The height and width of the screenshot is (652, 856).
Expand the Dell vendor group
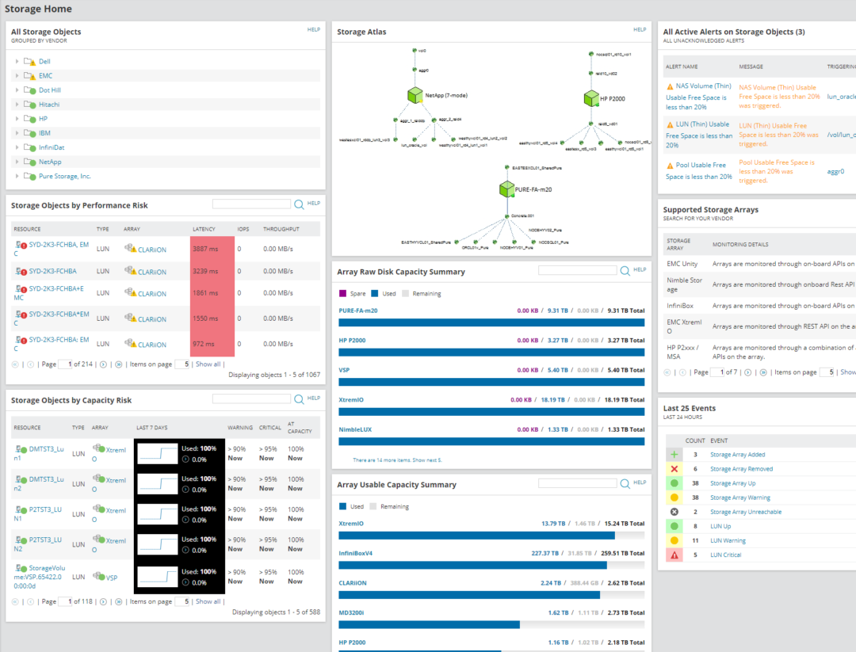[x=17, y=62]
